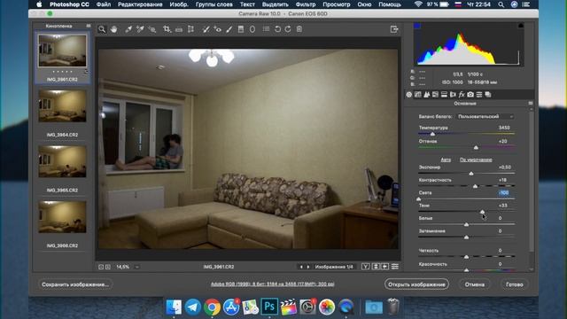Open the Presets panel tab
The width and height of the screenshot is (567, 319).
[479, 95]
